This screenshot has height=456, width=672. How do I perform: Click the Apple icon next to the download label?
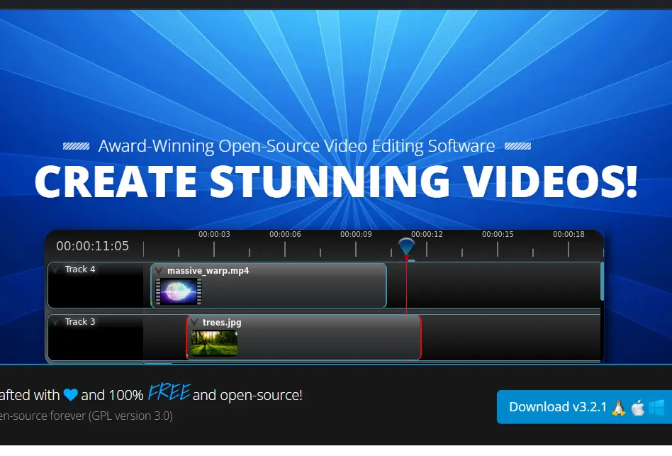click(x=637, y=408)
